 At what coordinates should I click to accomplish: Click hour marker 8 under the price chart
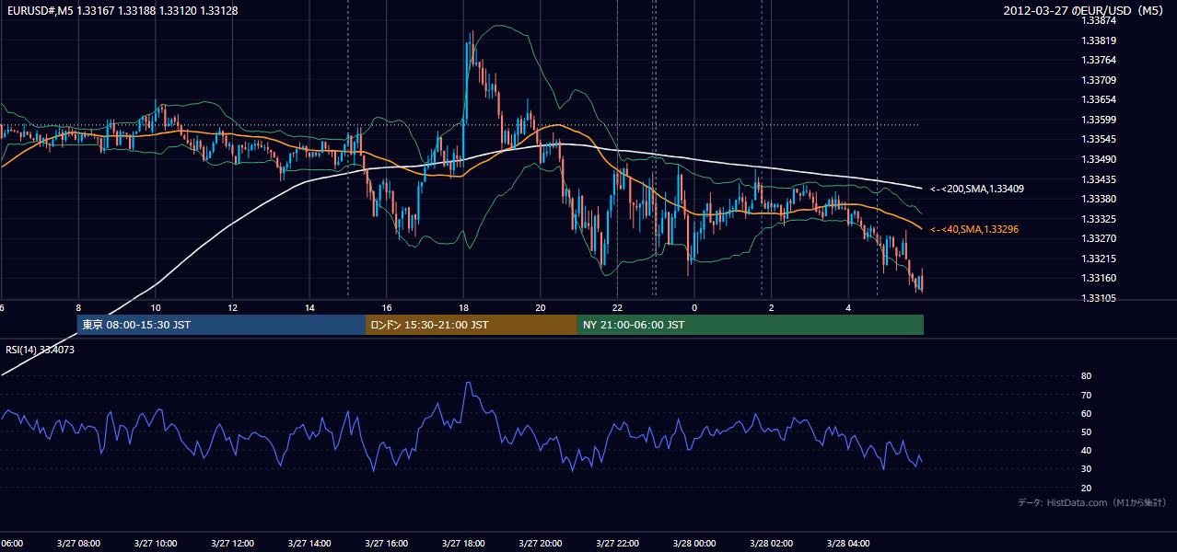[x=78, y=307]
